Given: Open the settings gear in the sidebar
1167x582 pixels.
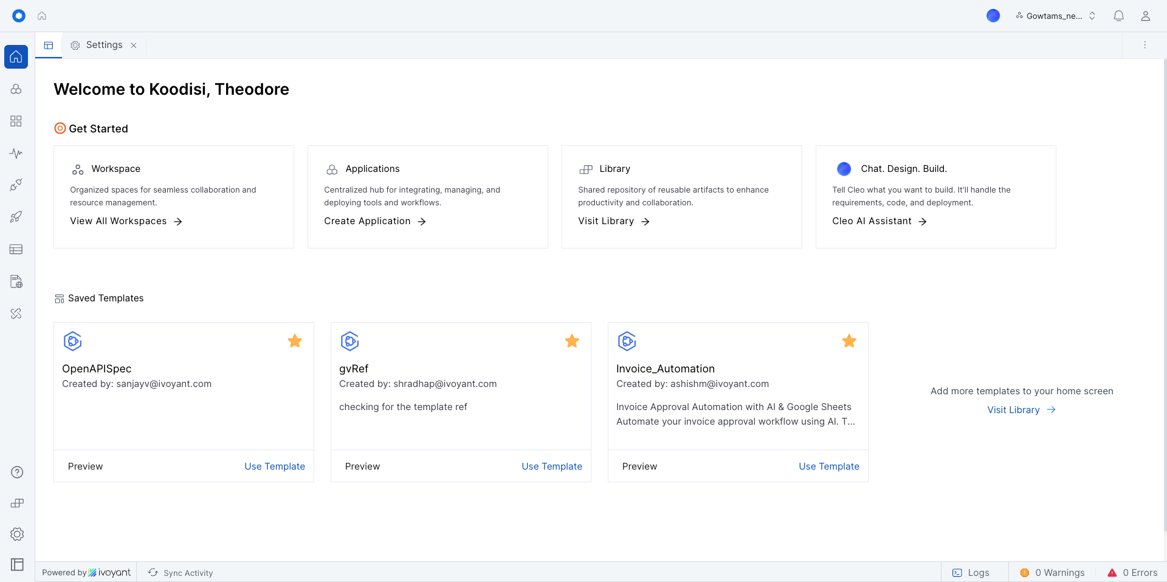Looking at the screenshot, I should [x=17, y=534].
